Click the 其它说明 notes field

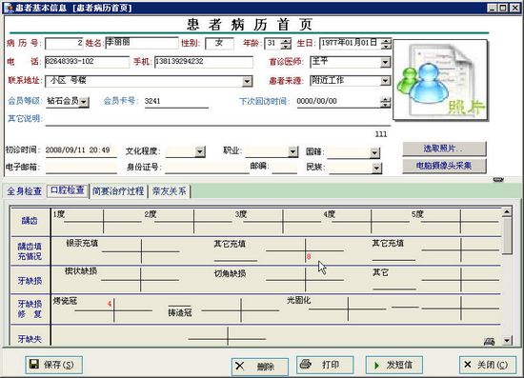(218, 120)
